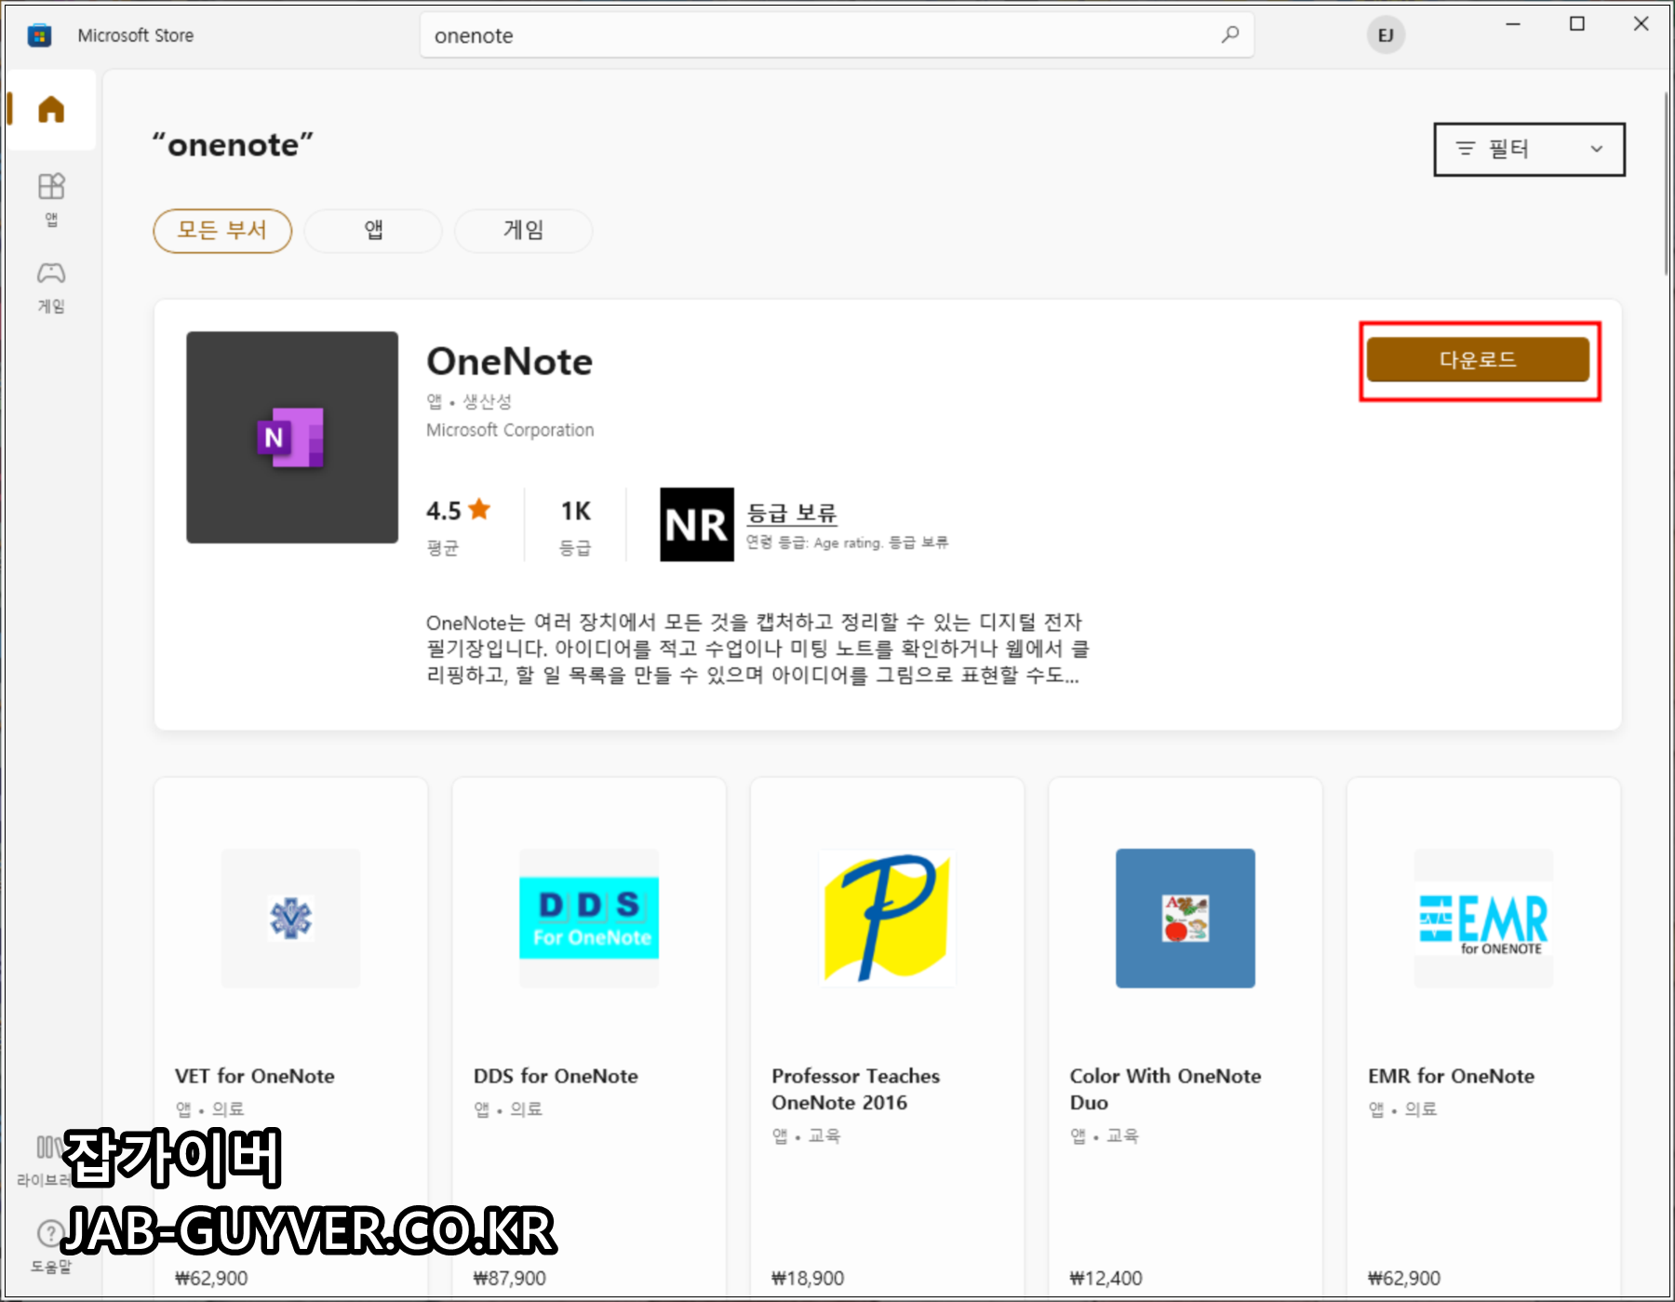Click the Microsoft Store logo icon
This screenshot has height=1302, width=1675.
click(x=39, y=35)
